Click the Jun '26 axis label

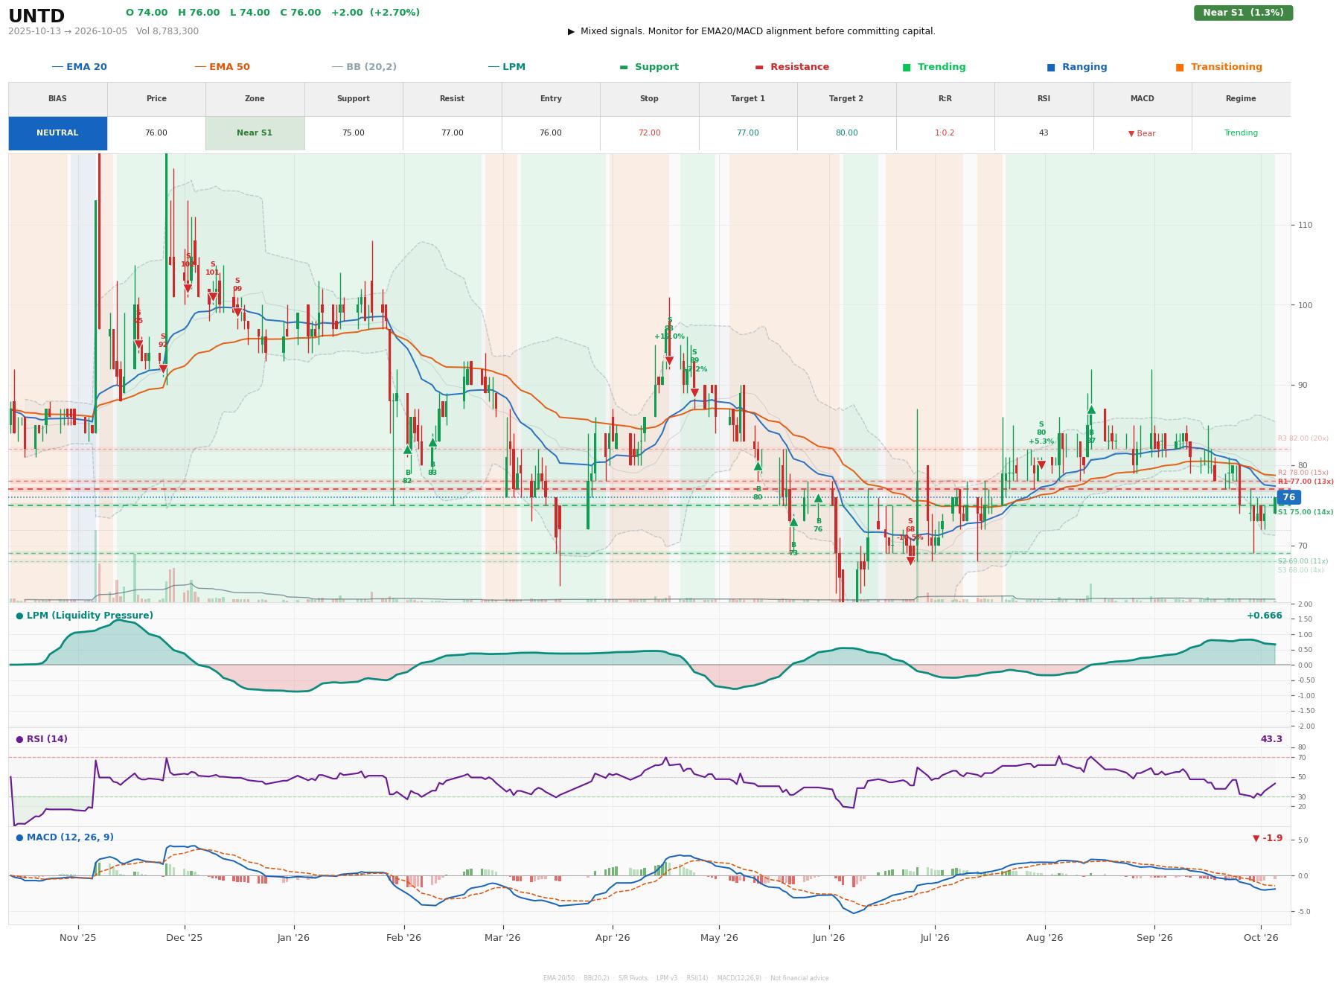coord(828,938)
